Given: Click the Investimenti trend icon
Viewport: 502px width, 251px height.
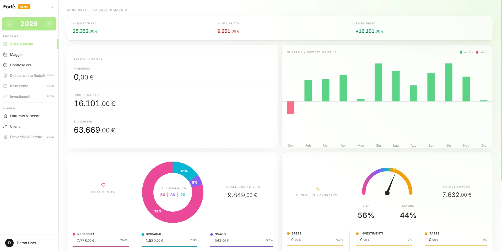Looking at the screenshot, I should [x=5, y=97].
